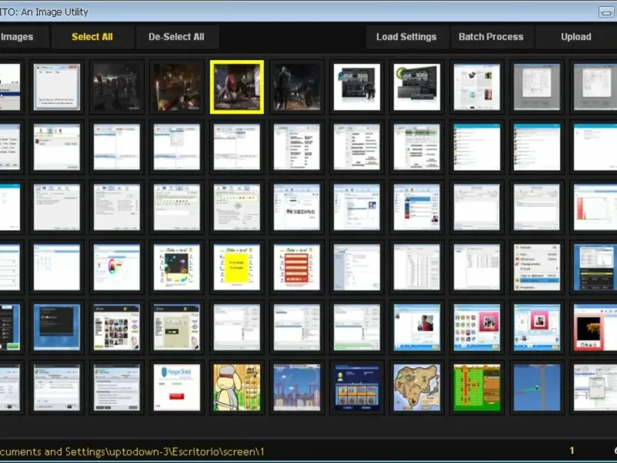The width and height of the screenshot is (617, 463).
Task: Select the Hotspot Shield thumbnail
Action: (177, 387)
